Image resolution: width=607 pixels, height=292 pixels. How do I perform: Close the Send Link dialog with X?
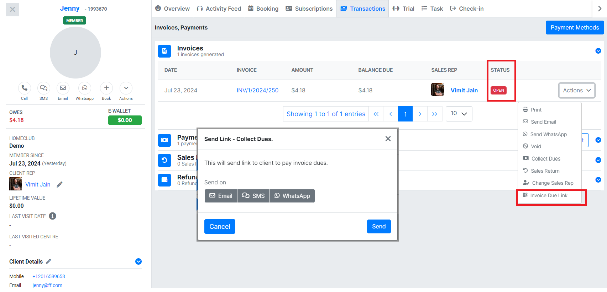click(x=388, y=139)
